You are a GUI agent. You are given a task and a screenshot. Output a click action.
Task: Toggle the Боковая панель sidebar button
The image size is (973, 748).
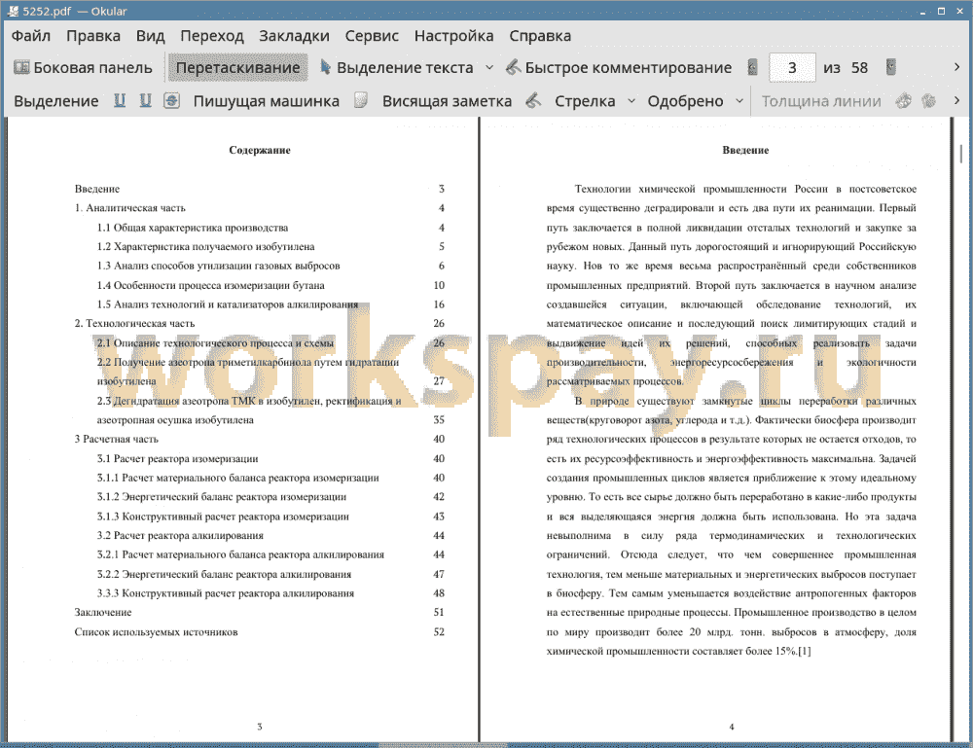click(83, 68)
